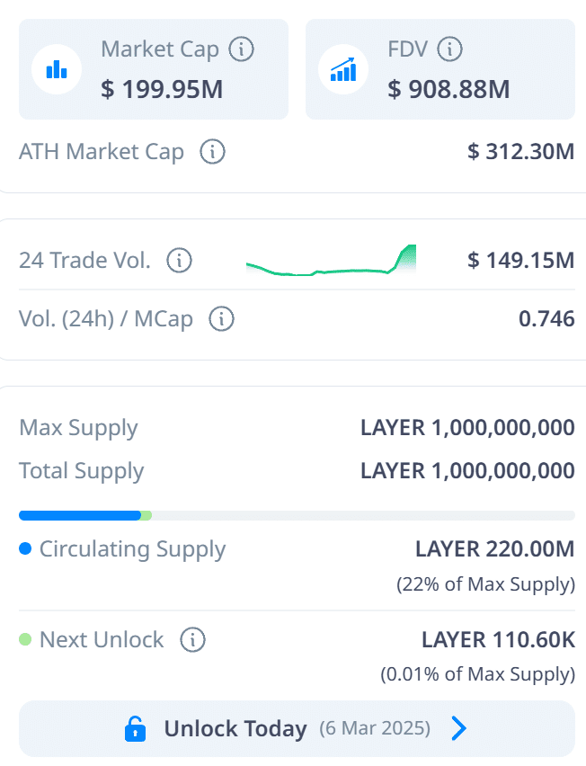Click the Vol. (24h) / MCap info icon

(x=222, y=319)
